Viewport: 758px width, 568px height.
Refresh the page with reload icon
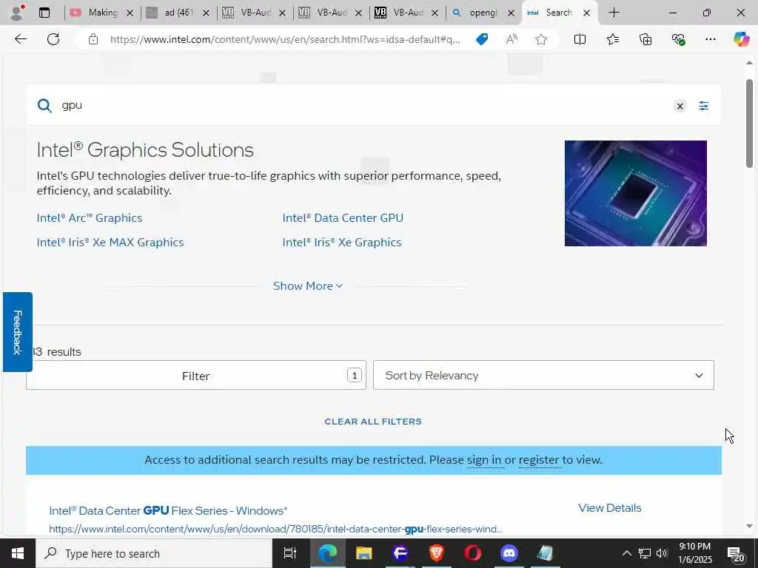click(53, 39)
